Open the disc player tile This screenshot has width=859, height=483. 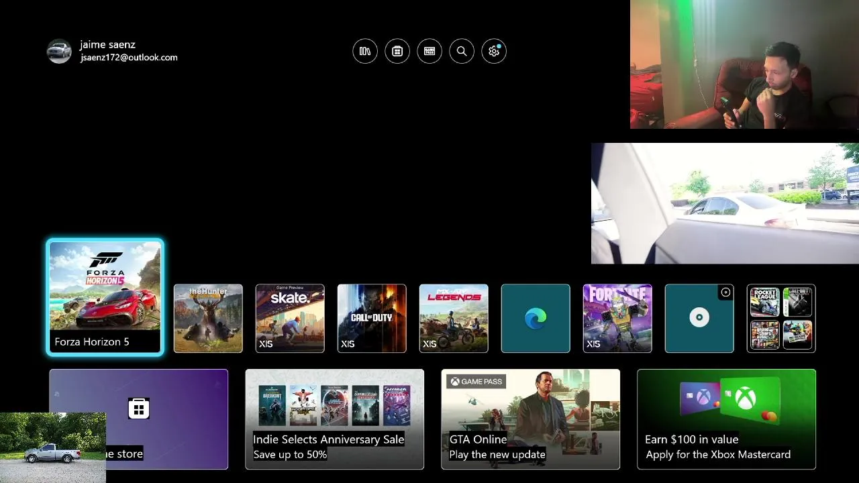pyautogui.click(x=699, y=318)
